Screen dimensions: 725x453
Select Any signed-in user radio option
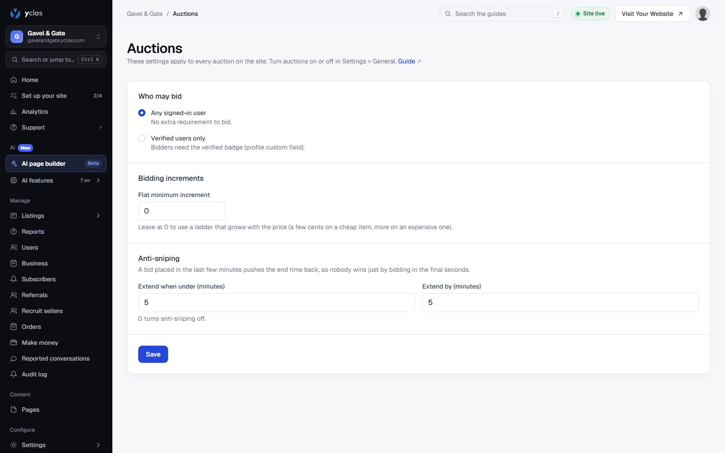(x=142, y=113)
